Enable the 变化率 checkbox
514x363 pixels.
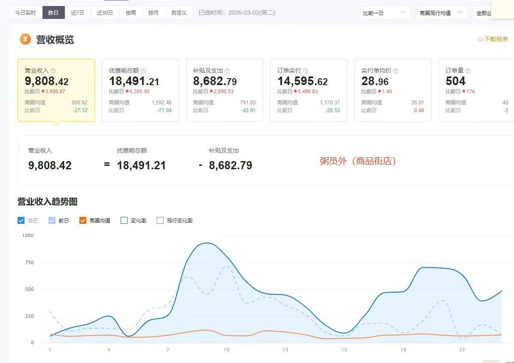(x=124, y=220)
